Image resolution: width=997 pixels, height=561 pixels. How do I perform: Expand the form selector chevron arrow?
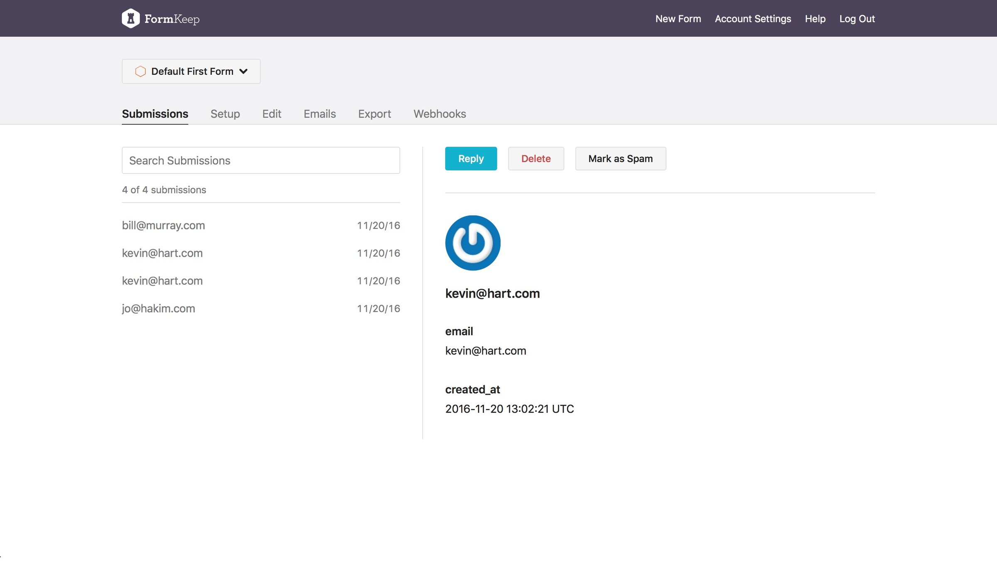(244, 71)
